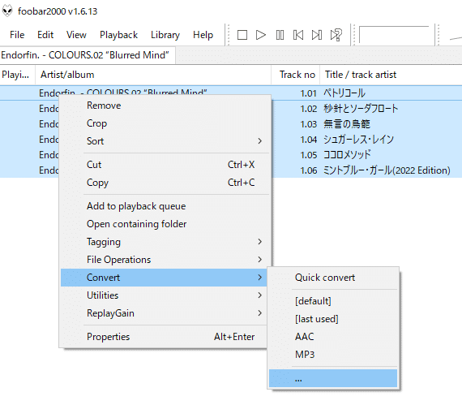Image resolution: width=462 pixels, height=418 pixels.
Task: Select track 1.03 無言の鳥籠
Action: [x=347, y=124]
